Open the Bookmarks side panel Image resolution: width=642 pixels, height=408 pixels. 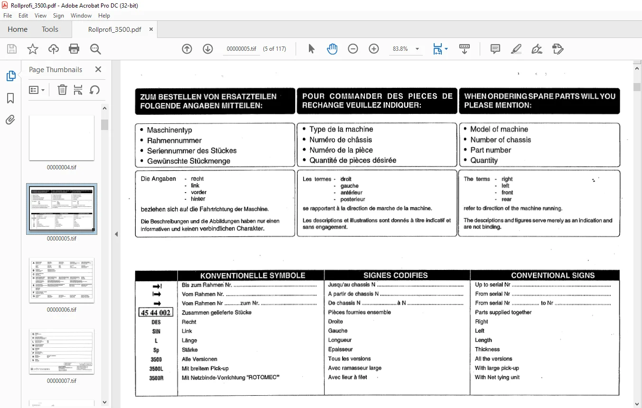tap(10, 98)
